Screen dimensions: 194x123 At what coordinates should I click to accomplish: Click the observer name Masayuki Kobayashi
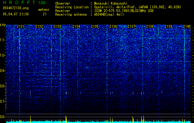pos(111,3)
